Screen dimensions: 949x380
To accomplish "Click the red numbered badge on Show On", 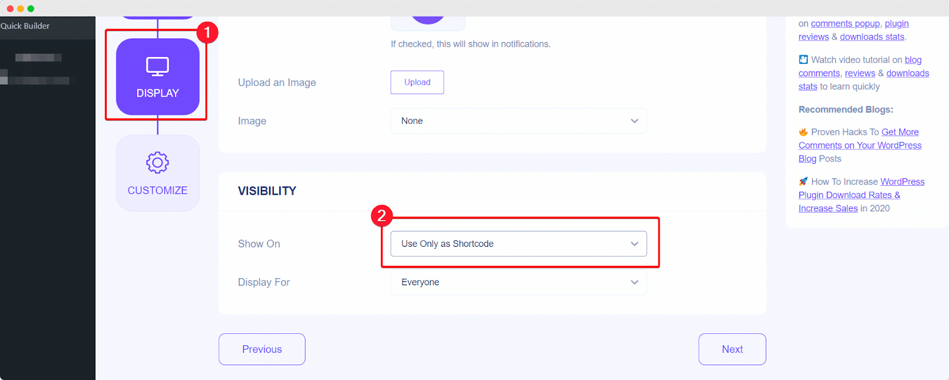I will [x=382, y=217].
